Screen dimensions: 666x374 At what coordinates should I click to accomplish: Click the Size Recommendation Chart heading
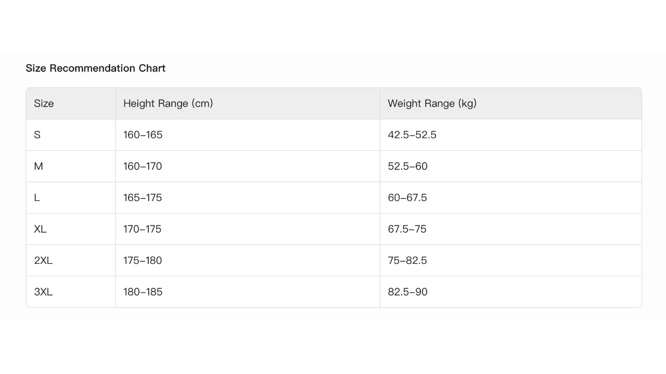(x=96, y=68)
